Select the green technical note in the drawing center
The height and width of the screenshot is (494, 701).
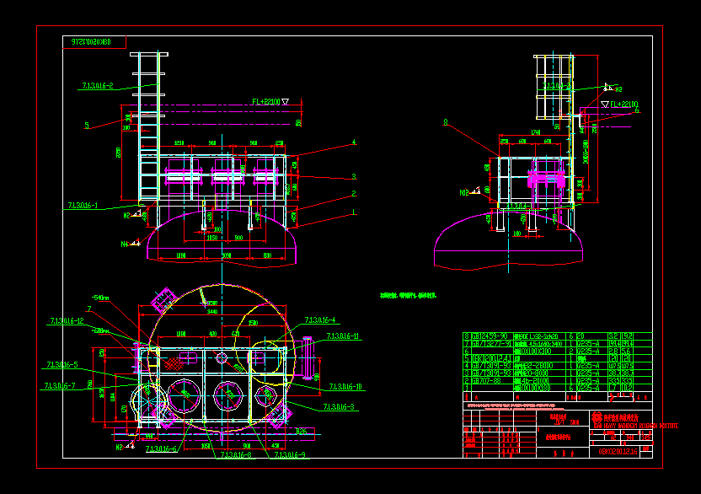[x=408, y=296]
